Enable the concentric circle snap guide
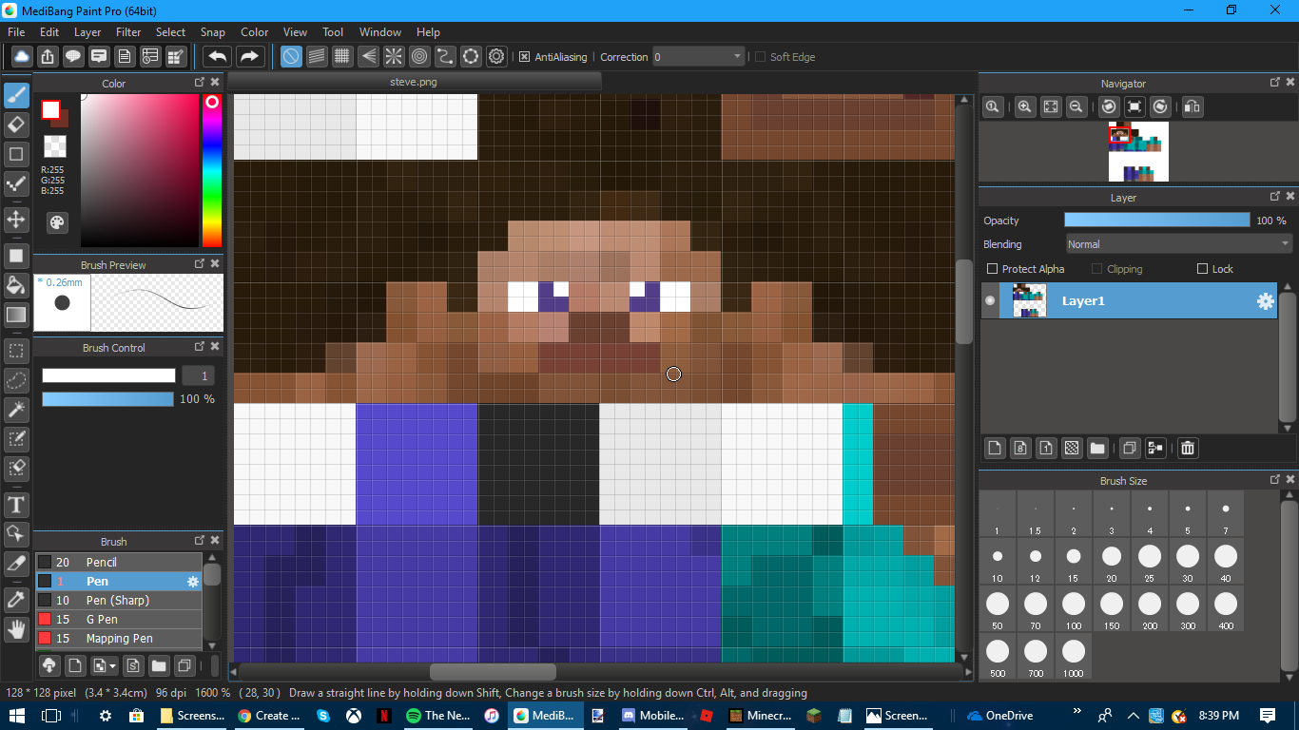Image resolution: width=1299 pixels, height=730 pixels. [419, 57]
